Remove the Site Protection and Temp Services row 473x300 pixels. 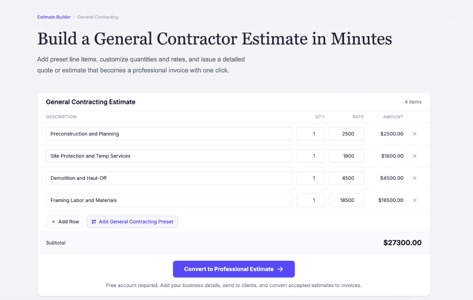click(414, 156)
